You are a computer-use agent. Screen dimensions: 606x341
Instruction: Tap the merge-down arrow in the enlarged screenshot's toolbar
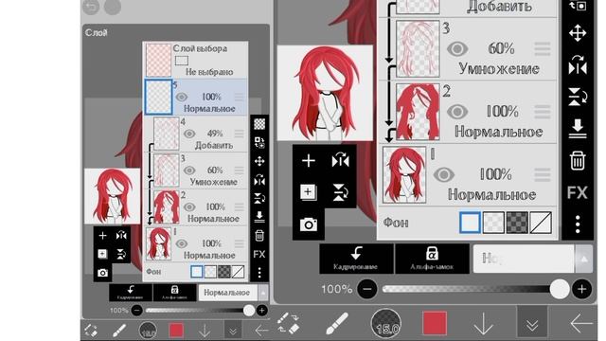click(578, 129)
